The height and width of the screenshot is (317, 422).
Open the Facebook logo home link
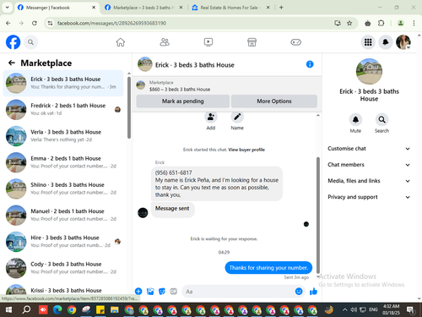[14, 42]
